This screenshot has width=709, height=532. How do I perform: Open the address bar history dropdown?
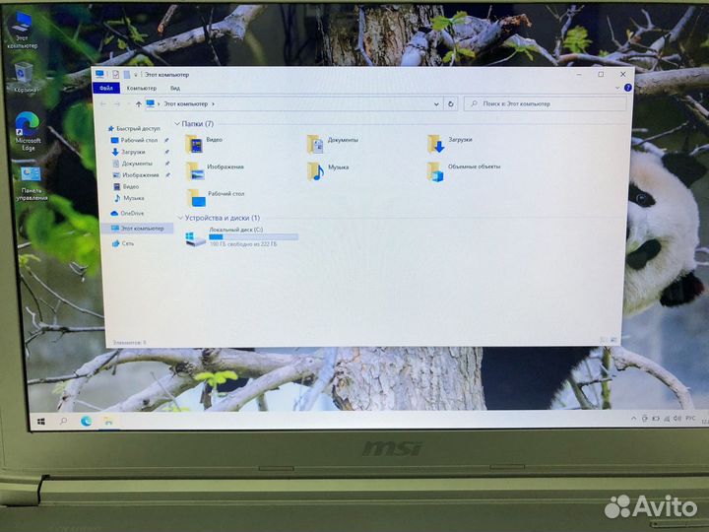[436, 104]
